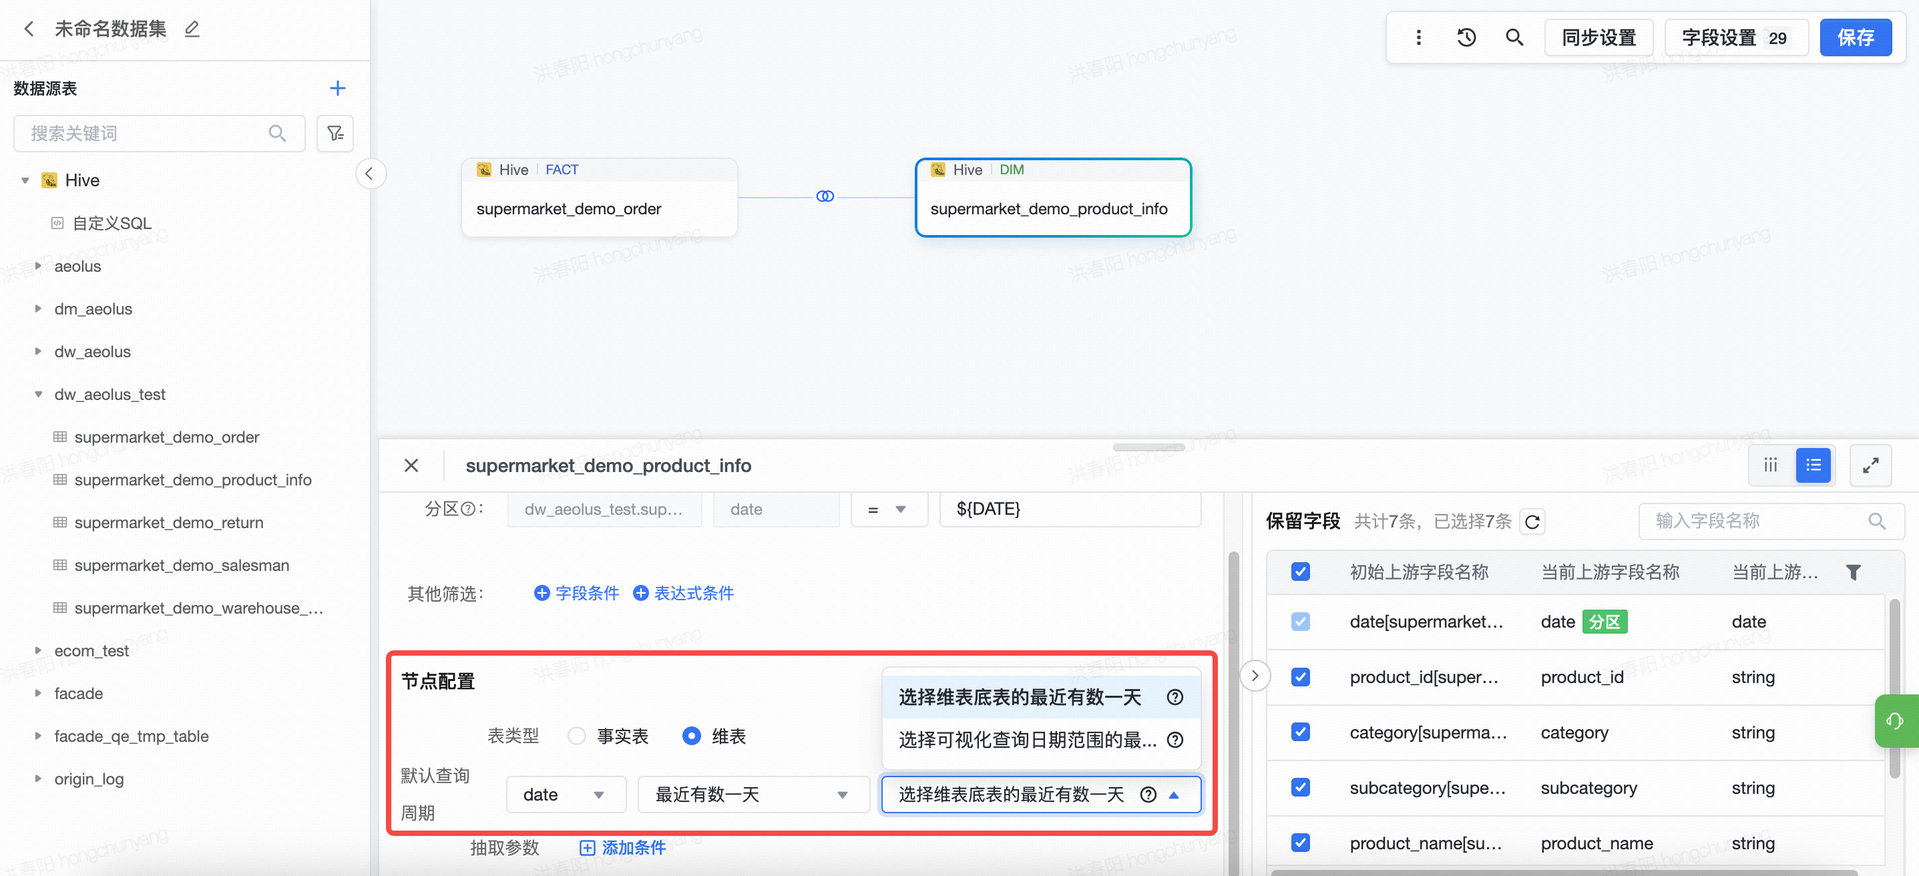Open the 最近有数一天 dropdown
The width and height of the screenshot is (1919, 876).
(x=753, y=794)
